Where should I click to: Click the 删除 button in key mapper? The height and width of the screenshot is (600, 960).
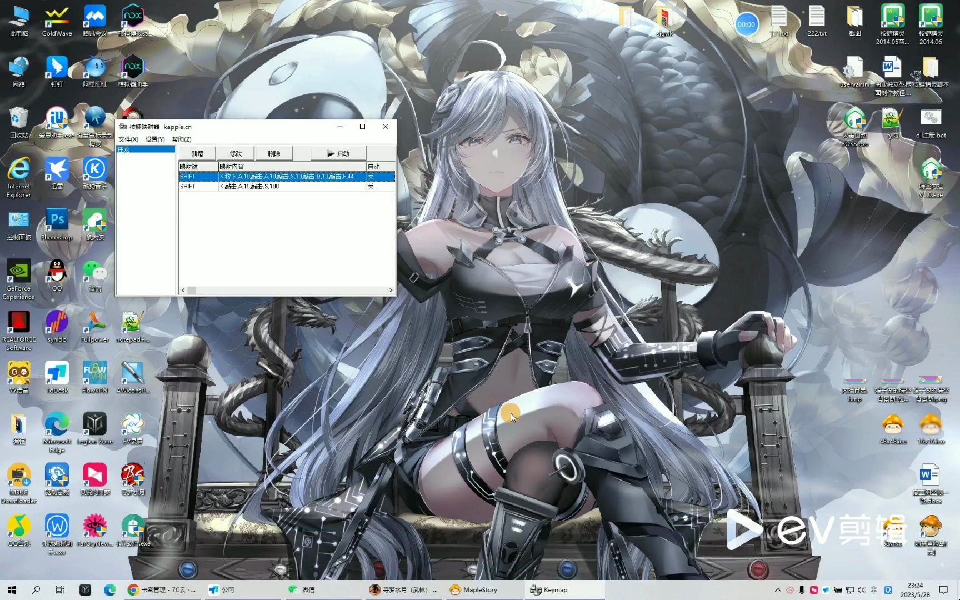[274, 153]
